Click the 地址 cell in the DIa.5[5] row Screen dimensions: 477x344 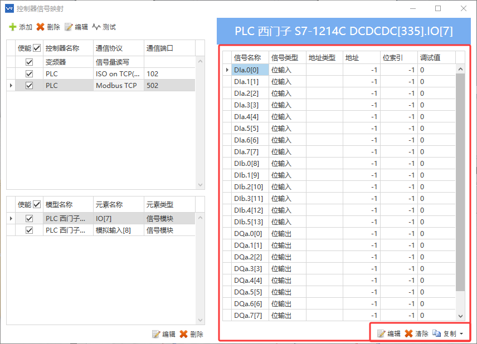(x=362, y=129)
